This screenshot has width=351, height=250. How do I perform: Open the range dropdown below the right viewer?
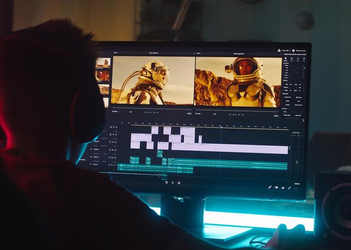click(199, 114)
